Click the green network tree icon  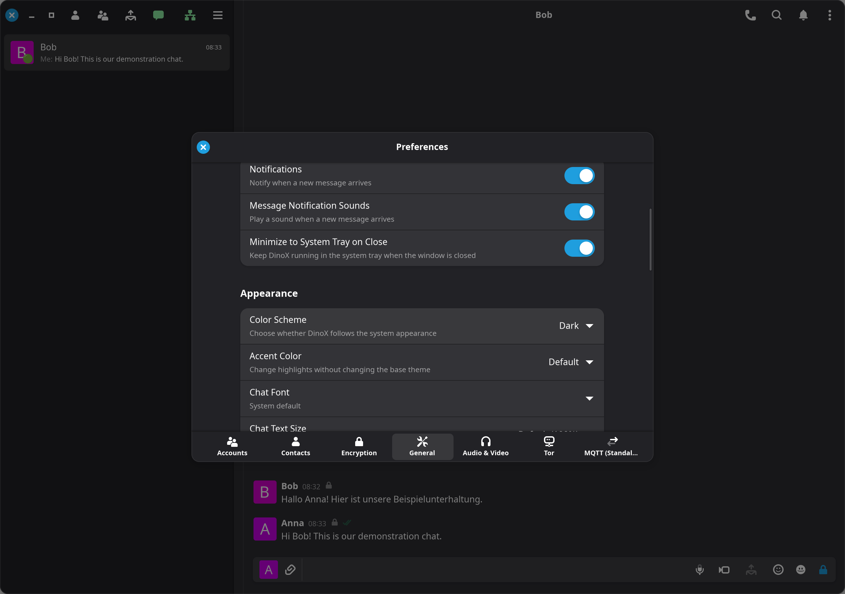click(x=190, y=15)
